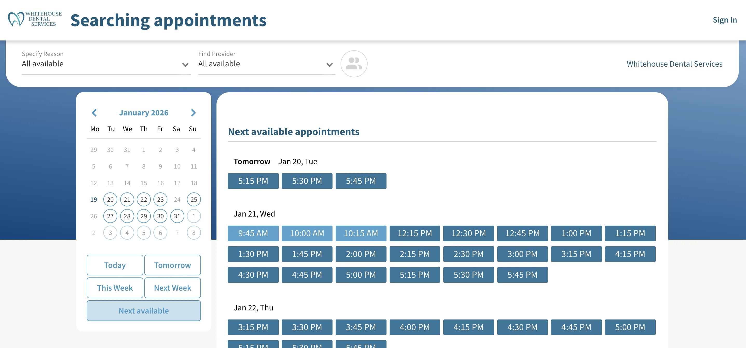Screen dimensions: 746x348
Task: Open the Whitehouse Dental Services location link
Action: 674,64
